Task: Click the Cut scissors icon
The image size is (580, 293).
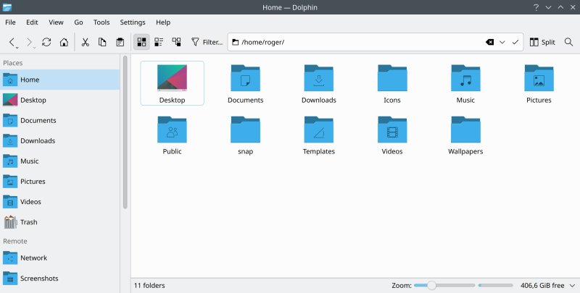Action: [x=86, y=42]
